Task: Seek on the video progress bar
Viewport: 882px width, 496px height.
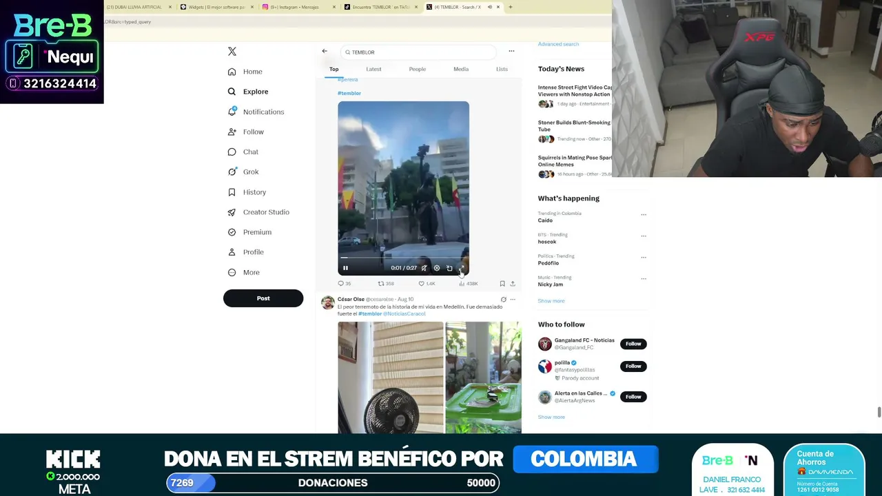Action: click(403, 258)
